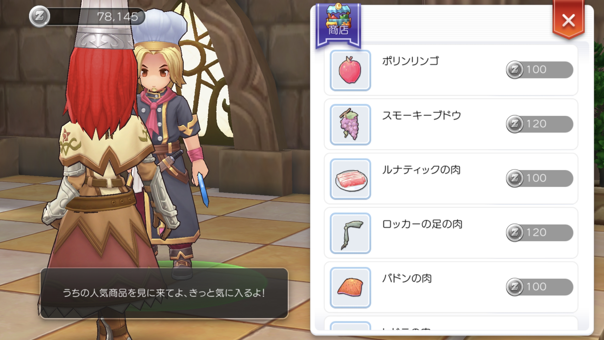Viewport: 604px width, 340px height.
Task: Choose the スモーキーブドウ item name
Action: [422, 115]
